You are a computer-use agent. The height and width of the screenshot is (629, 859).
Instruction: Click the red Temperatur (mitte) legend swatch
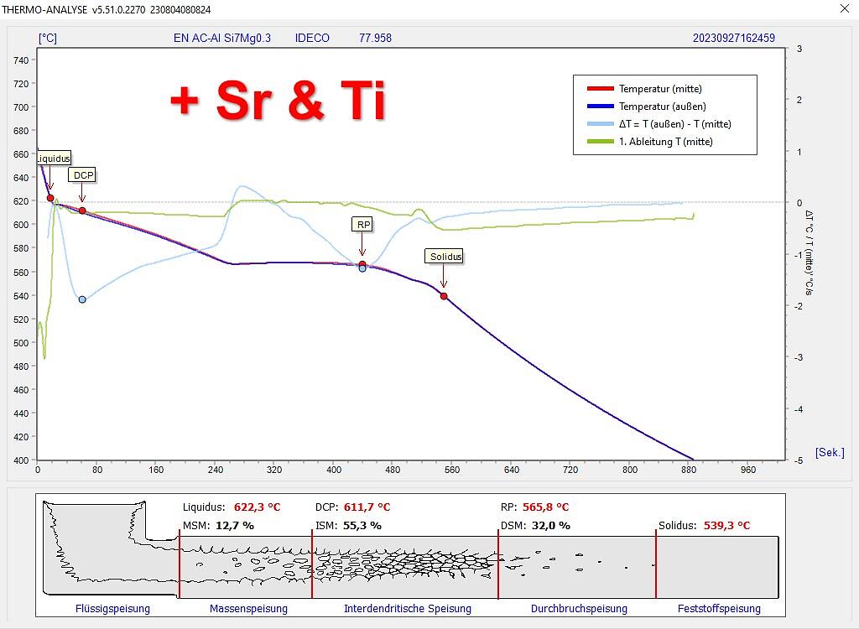pos(600,89)
